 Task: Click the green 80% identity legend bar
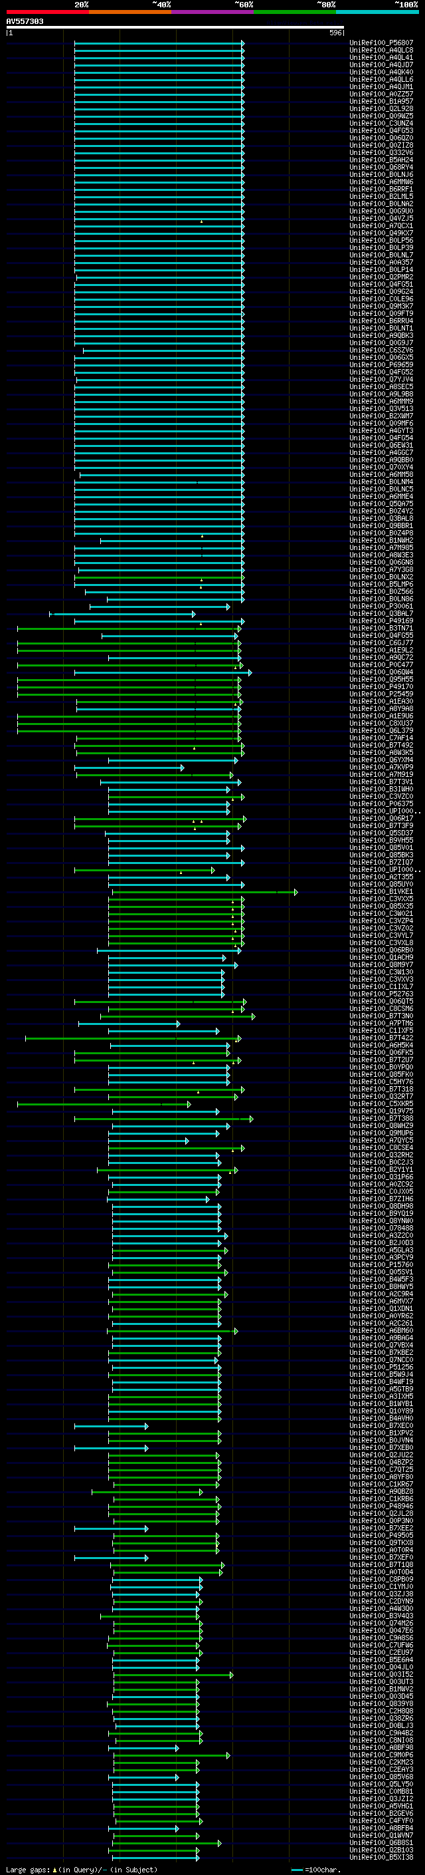pos(295,12)
